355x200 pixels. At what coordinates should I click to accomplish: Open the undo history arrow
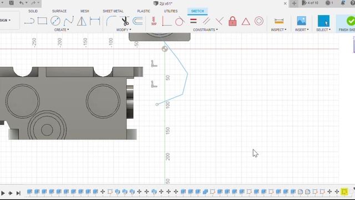click(x=26, y=3)
